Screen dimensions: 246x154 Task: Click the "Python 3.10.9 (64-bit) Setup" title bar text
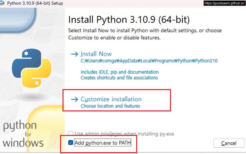tap(35, 3)
